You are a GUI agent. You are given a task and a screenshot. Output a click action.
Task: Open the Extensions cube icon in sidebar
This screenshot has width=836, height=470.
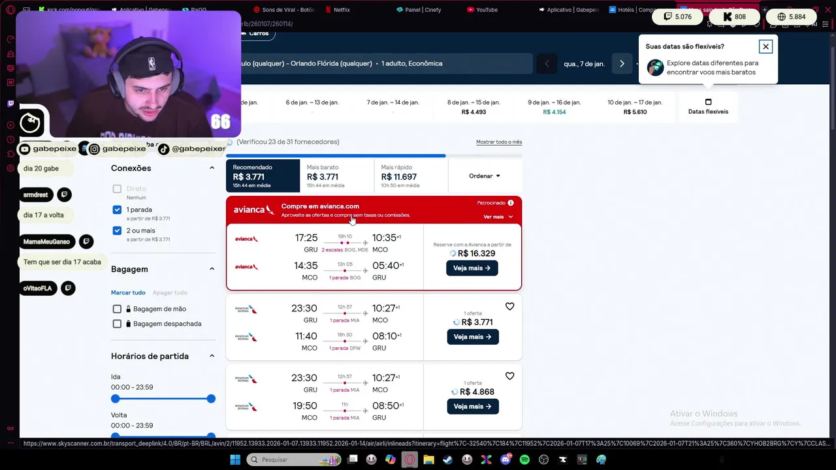tap(10, 153)
